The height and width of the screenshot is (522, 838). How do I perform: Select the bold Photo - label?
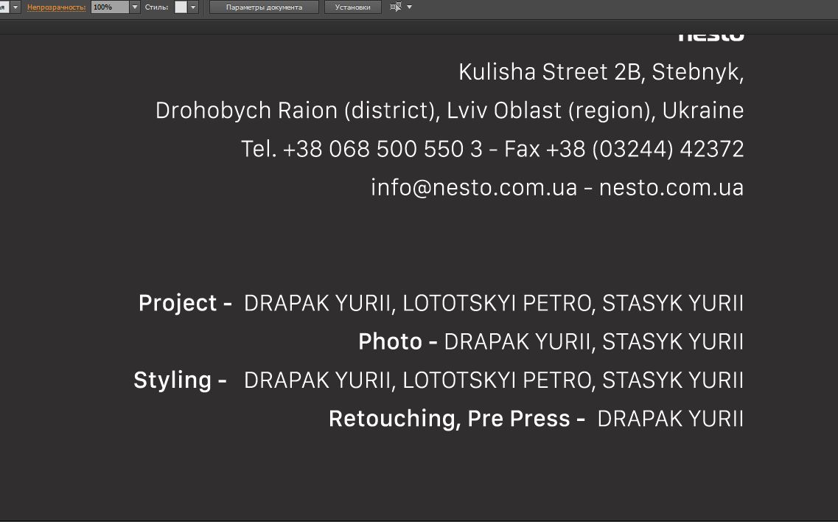pyautogui.click(x=397, y=341)
